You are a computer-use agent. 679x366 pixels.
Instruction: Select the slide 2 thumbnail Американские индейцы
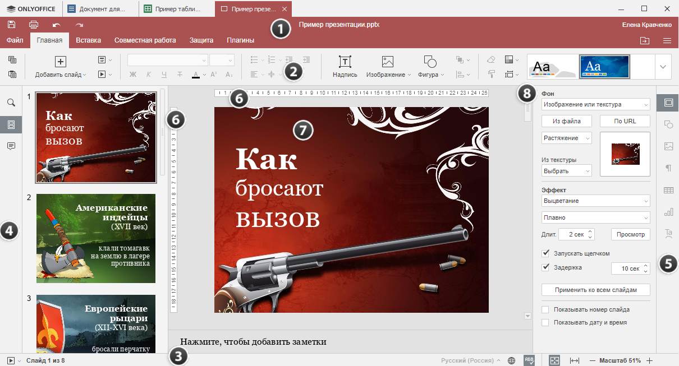point(96,238)
